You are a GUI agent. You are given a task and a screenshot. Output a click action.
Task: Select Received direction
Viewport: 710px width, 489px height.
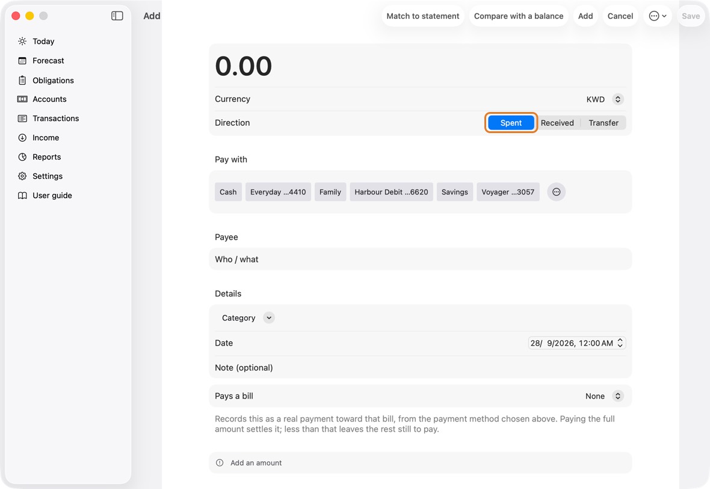pyautogui.click(x=557, y=123)
